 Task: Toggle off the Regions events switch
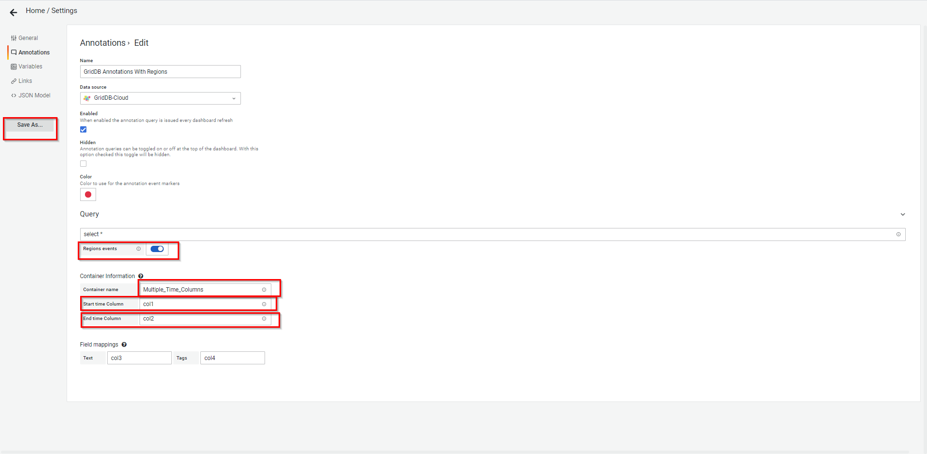tap(157, 249)
